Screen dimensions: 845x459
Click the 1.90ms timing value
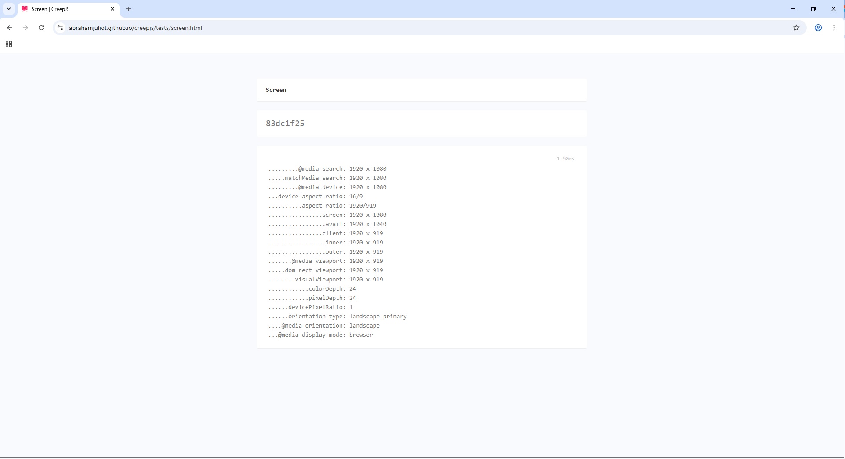566,159
